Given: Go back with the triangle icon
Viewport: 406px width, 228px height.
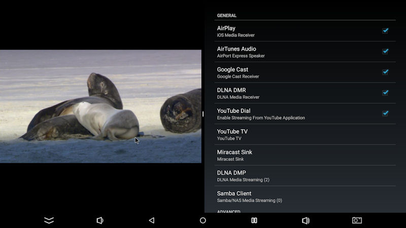Looking at the screenshot, I should tap(152, 220).
